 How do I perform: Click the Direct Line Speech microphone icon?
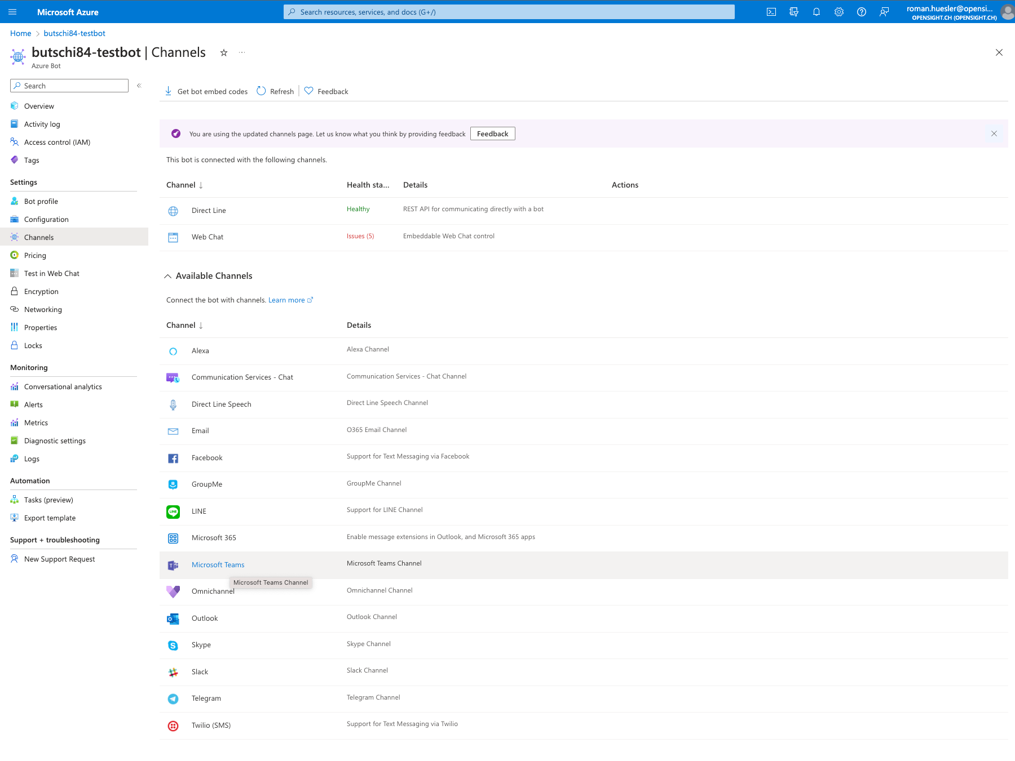[x=173, y=404]
